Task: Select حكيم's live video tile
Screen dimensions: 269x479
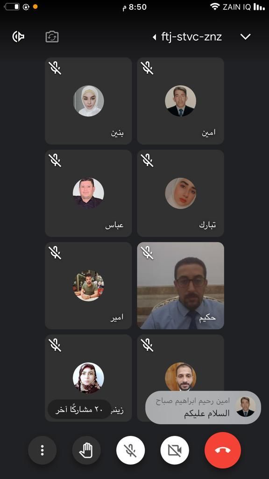Action: coord(181,286)
